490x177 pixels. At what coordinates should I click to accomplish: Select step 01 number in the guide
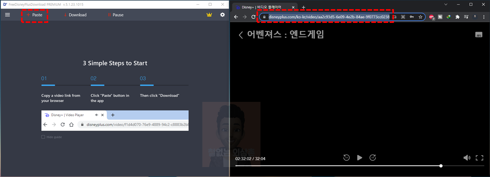(44, 78)
